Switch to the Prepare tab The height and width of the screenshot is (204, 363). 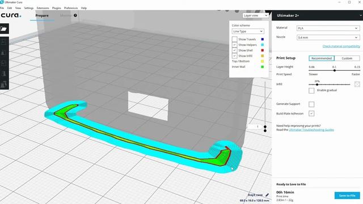tap(42, 15)
